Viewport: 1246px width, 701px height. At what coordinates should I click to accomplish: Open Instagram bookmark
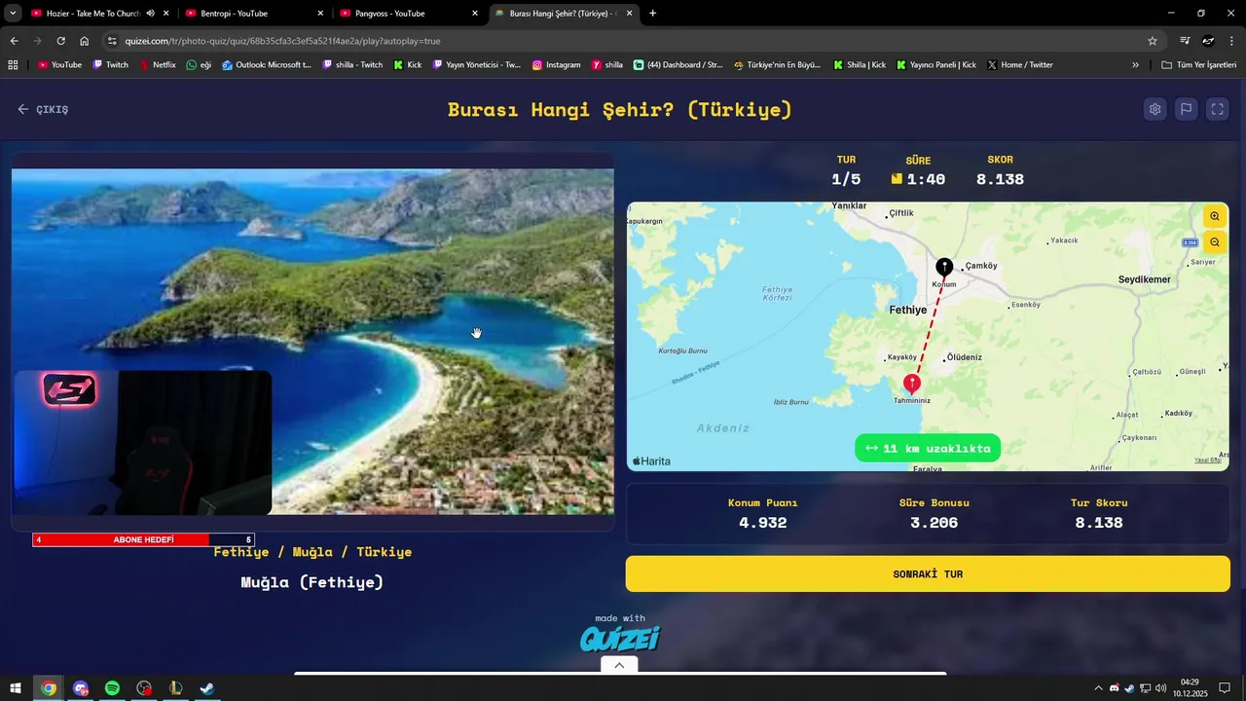point(556,64)
